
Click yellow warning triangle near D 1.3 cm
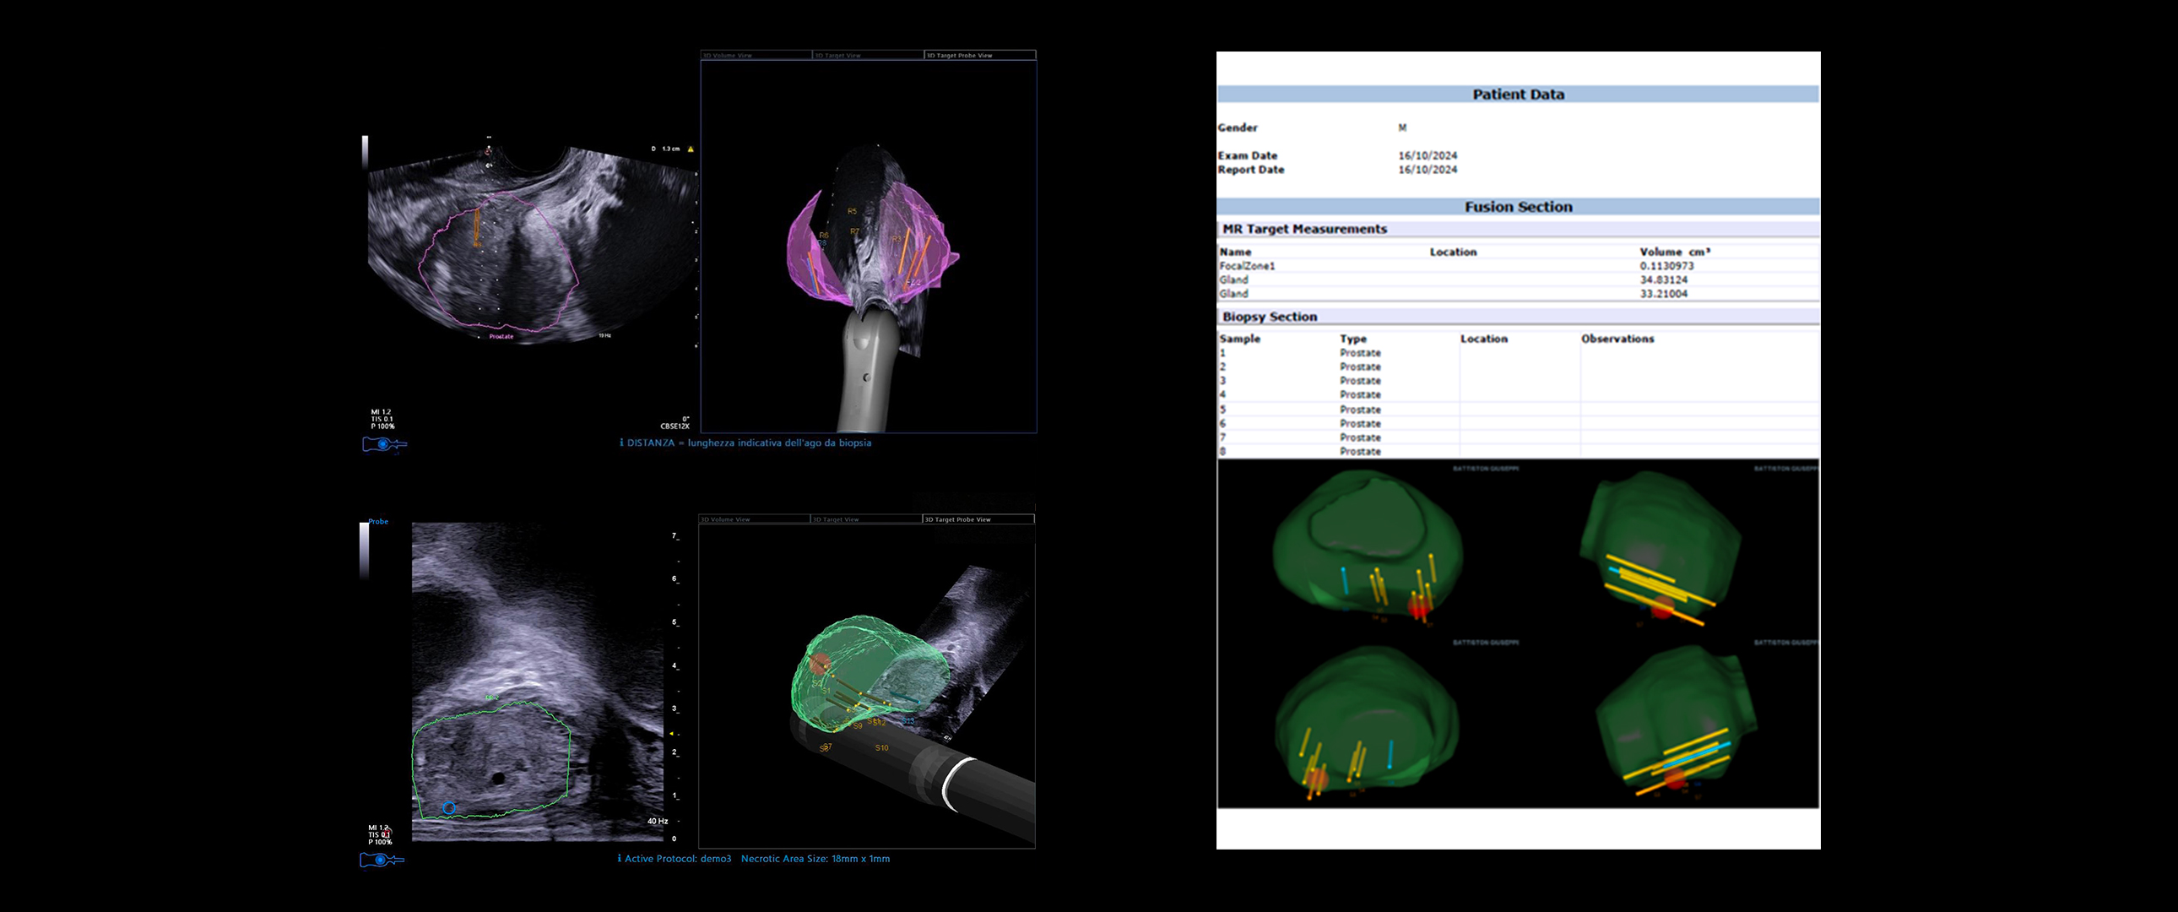pos(691,149)
